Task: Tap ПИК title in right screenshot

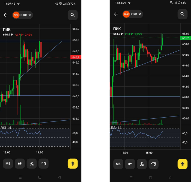Action: (117, 29)
